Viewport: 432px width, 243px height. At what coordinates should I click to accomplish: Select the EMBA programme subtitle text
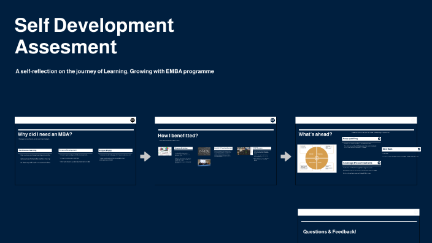(115, 71)
